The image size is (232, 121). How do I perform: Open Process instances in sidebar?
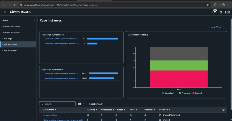point(18,27)
